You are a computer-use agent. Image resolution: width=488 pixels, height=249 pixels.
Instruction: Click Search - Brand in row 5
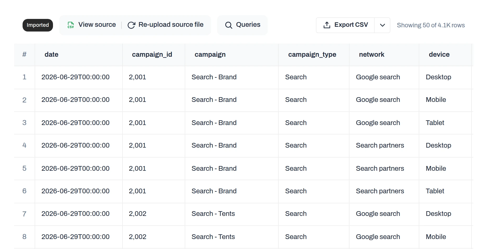[x=214, y=168]
